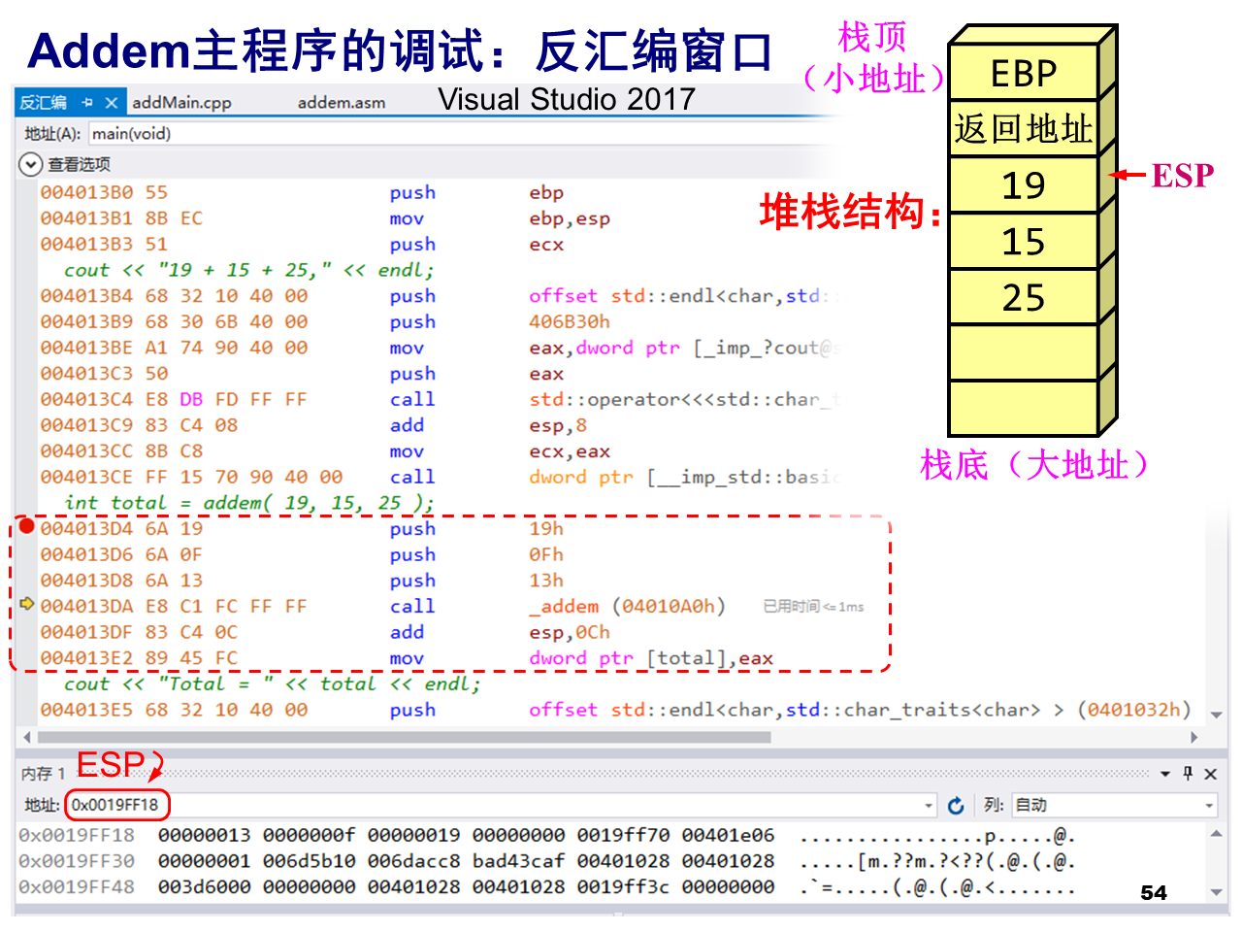The height and width of the screenshot is (932, 1242).
Task: Select the line 004013DF add esp,0Ch
Action: tap(325, 632)
